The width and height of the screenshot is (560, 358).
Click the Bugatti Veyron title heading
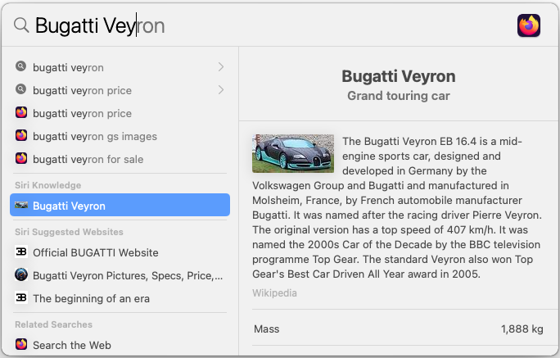coord(398,76)
